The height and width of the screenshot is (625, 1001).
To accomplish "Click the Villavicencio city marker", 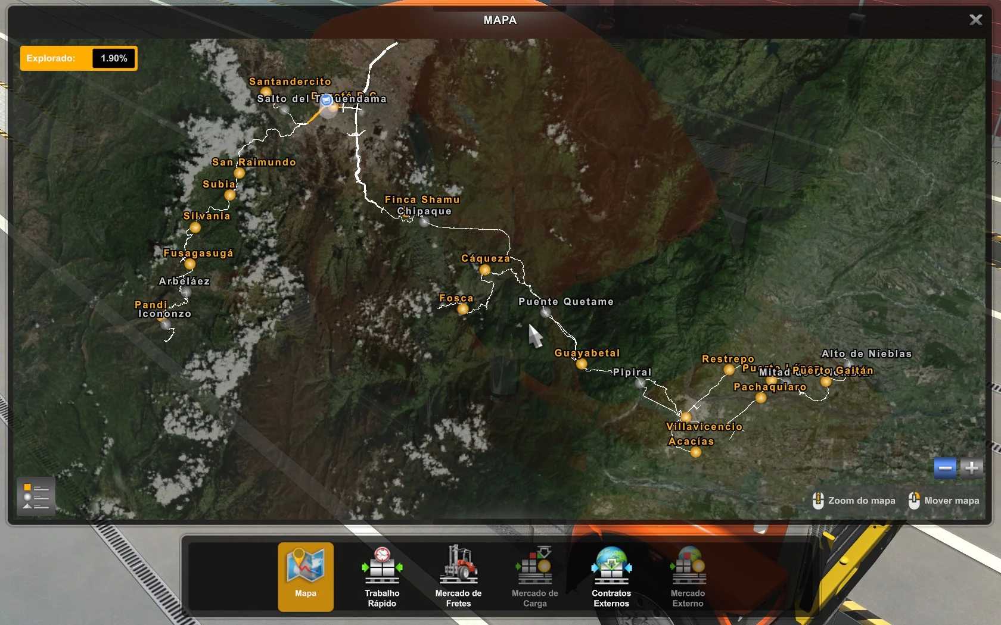I will click(686, 417).
